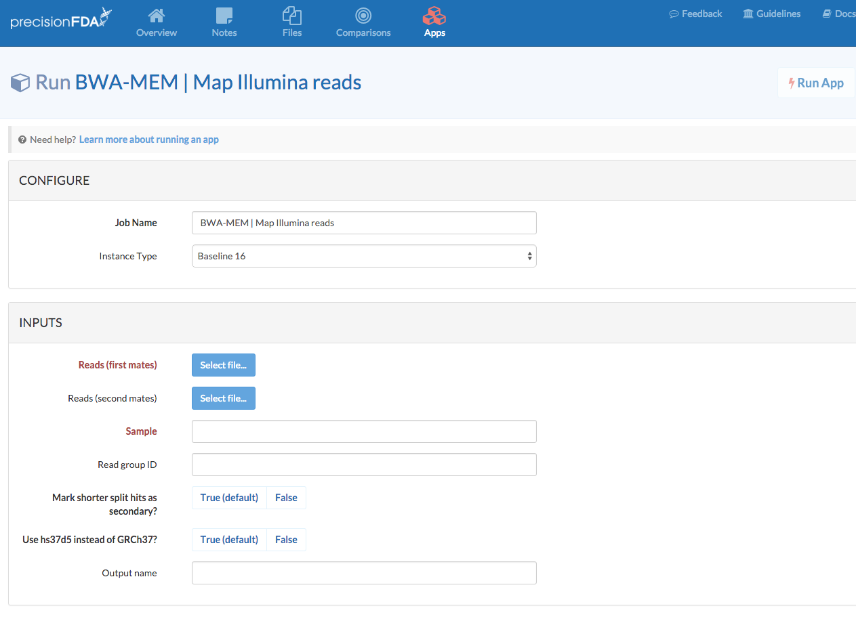This screenshot has height=621, width=856.
Task: Focus the Sample input field
Action: [x=364, y=431]
